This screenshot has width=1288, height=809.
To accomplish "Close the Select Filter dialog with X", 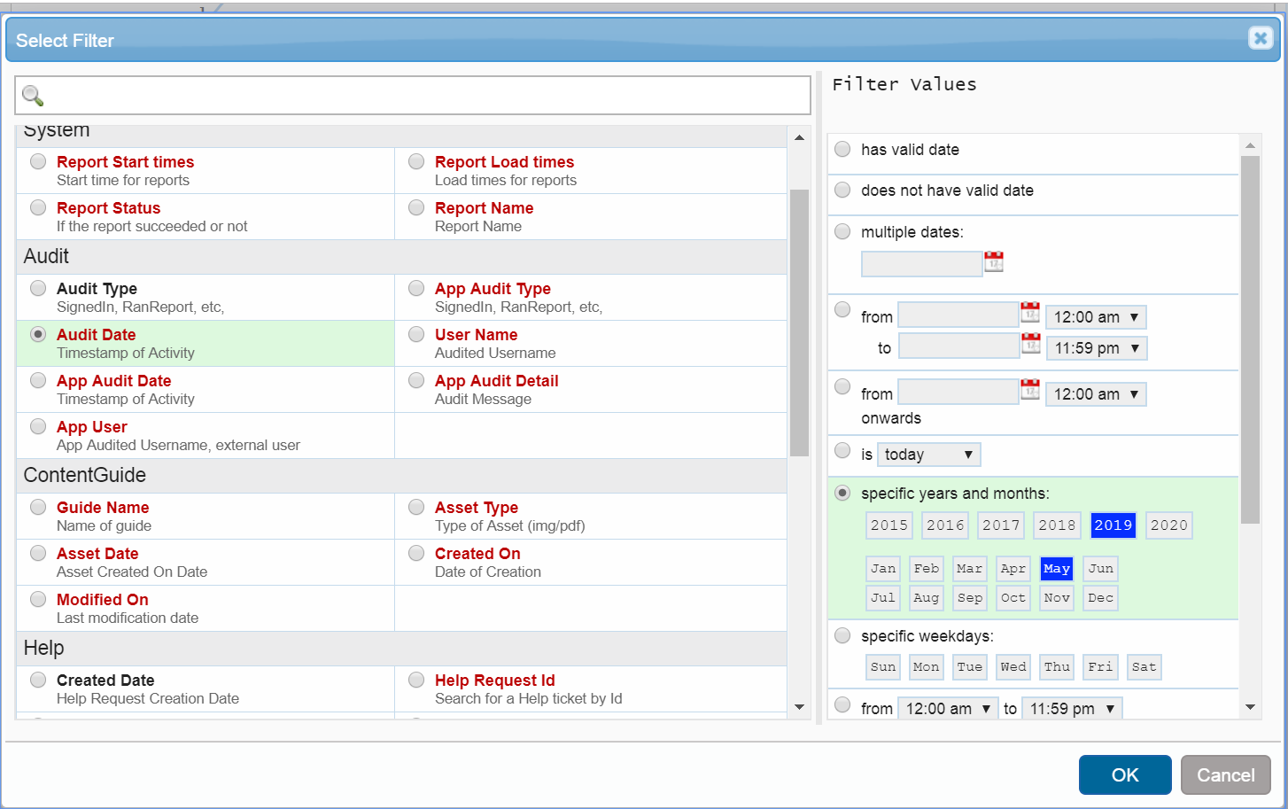I will coord(1260,38).
